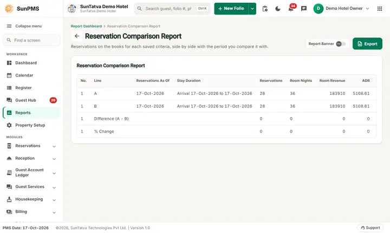Click the Dashboard sidebar icon
This screenshot has height=233, width=390.
[9, 63]
